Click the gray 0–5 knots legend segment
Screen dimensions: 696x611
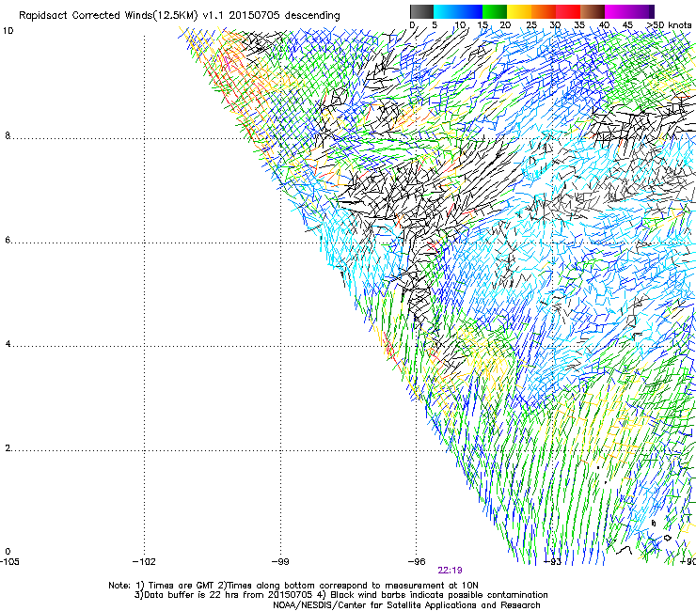click(421, 11)
